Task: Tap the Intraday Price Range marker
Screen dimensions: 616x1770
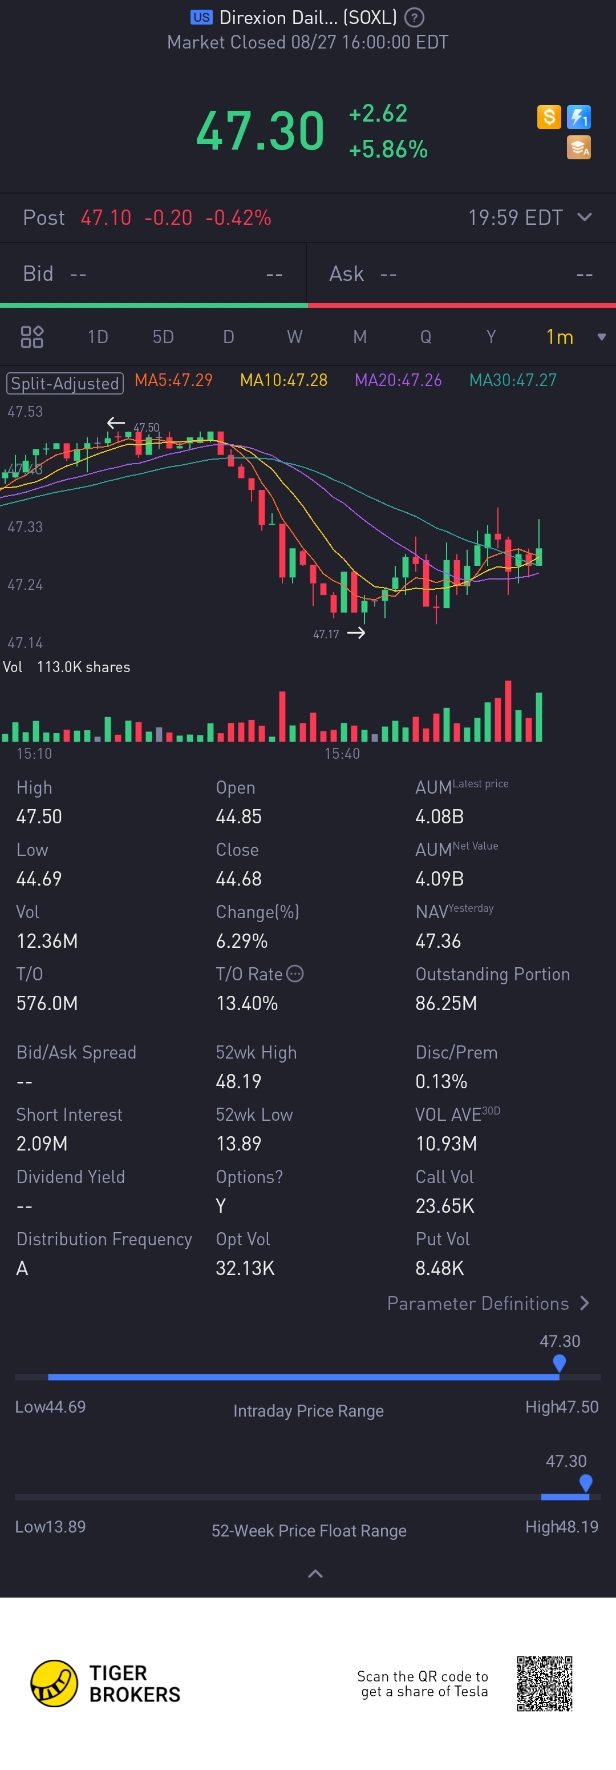Action: coord(559,1362)
